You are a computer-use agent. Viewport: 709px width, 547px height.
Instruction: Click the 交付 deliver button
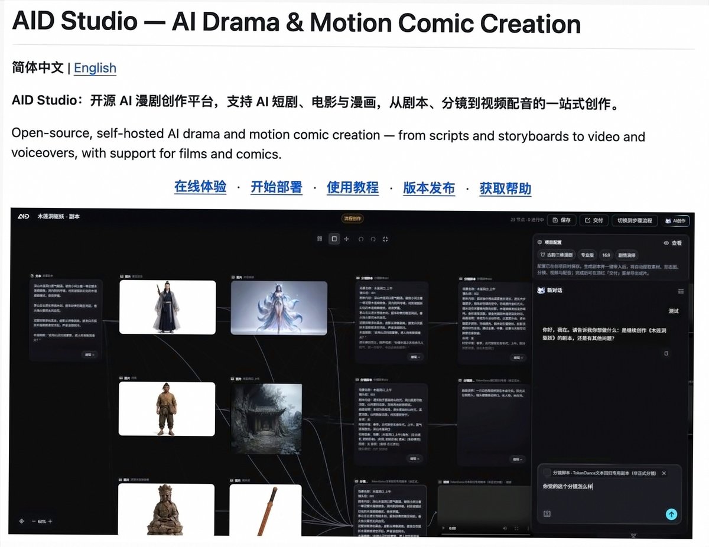point(594,220)
